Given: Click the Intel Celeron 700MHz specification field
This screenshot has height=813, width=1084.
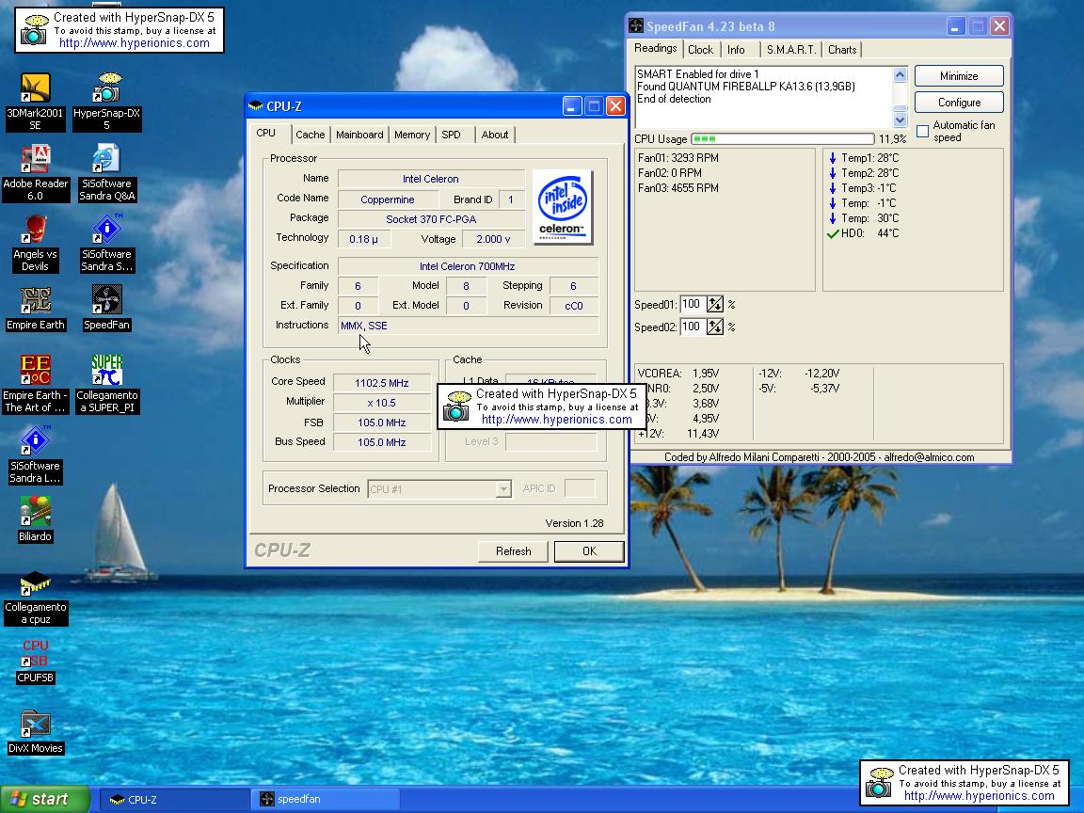Looking at the screenshot, I should point(468,266).
